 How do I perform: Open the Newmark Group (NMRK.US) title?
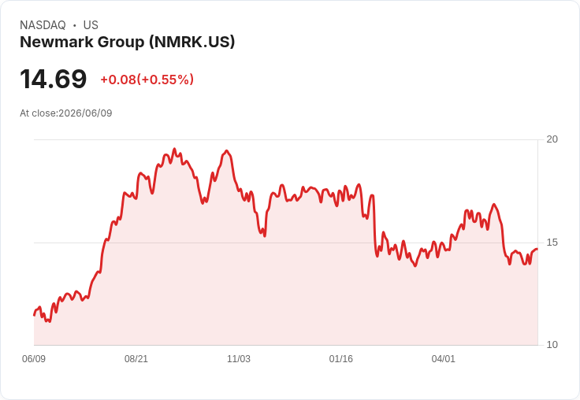(x=127, y=43)
